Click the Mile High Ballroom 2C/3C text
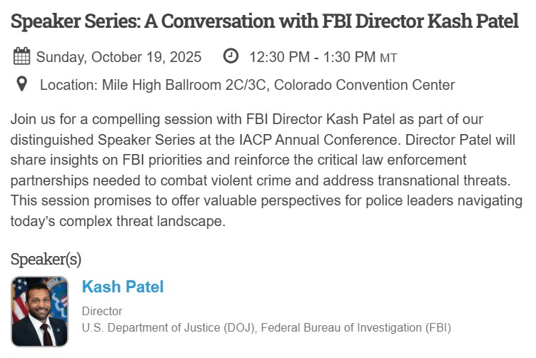Screen dimensions: 536x358 click(184, 85)
